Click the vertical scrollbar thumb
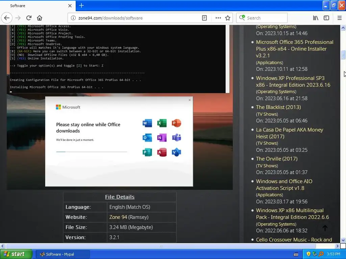This screenshot has height=259, width=346. 343,55
